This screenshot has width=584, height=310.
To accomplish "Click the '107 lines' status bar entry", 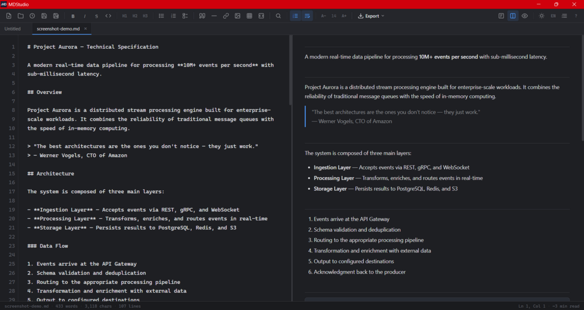I will 130,307.
